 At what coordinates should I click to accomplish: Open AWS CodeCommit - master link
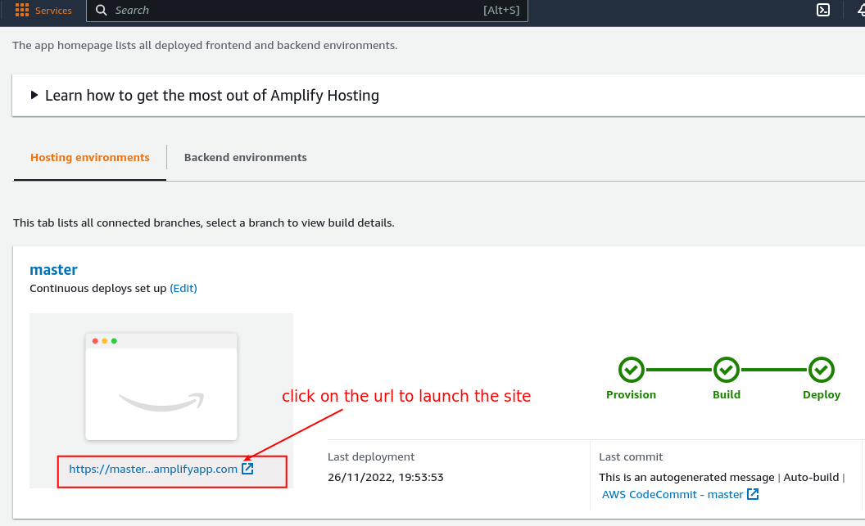pyautogui.click(x=673, y=495)
